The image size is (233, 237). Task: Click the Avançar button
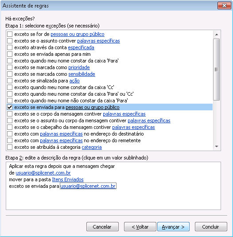[x=173, y=226]
